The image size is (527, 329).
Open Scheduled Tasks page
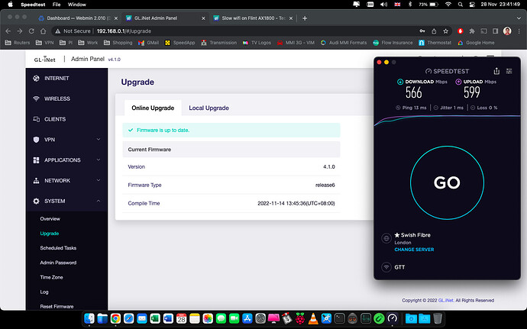(x=58, y=248)
